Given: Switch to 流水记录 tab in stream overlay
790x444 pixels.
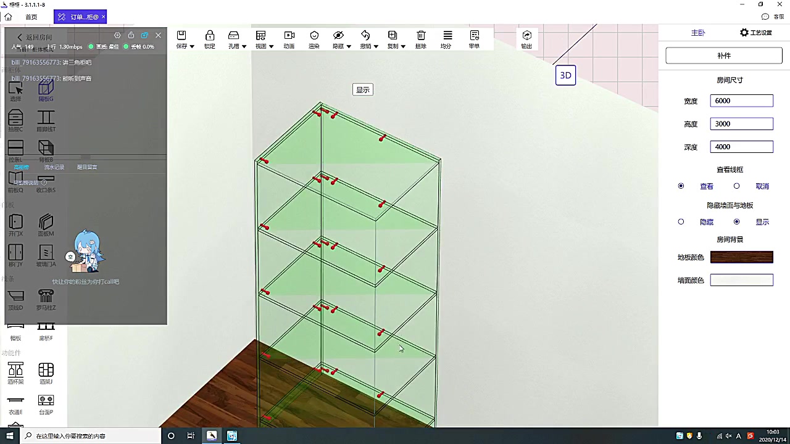Looking at the screenshot, I should pos(54,167).
